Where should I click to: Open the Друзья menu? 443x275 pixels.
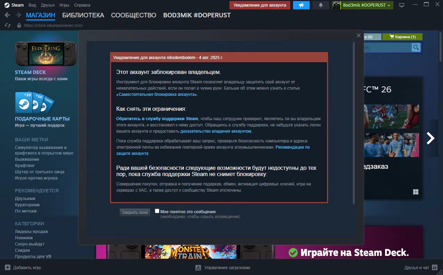[x=48, y=5]
